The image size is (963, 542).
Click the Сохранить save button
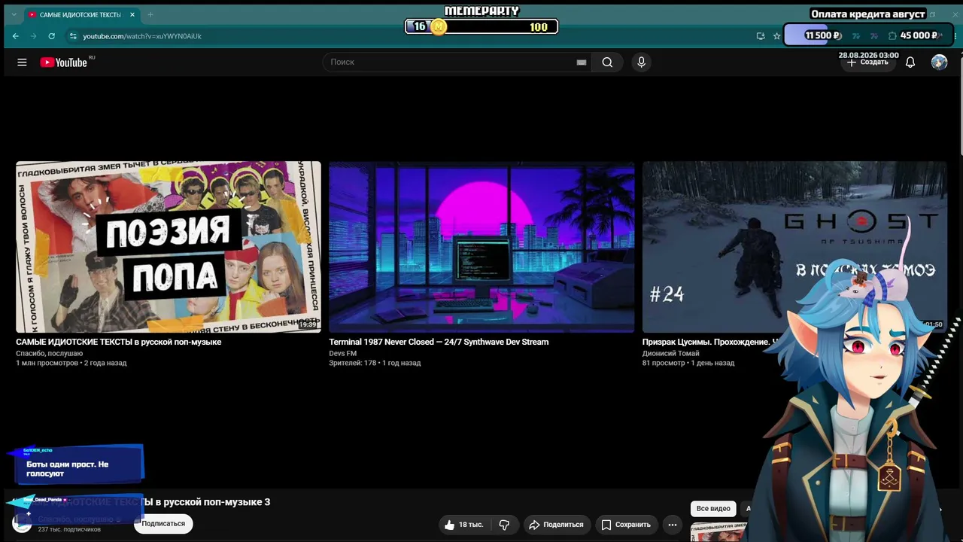click(x=625, y=525)
